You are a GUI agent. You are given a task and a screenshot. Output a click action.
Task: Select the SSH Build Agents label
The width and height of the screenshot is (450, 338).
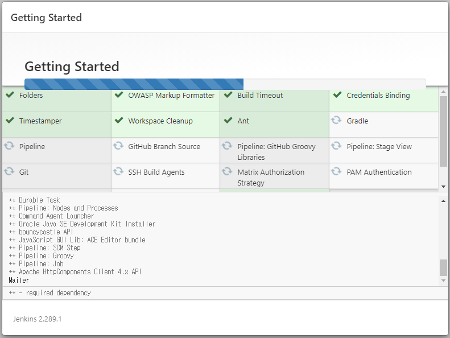pyautogui.click(x=156, y=172)
